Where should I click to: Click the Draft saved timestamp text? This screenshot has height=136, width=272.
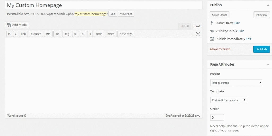(183, 116)
